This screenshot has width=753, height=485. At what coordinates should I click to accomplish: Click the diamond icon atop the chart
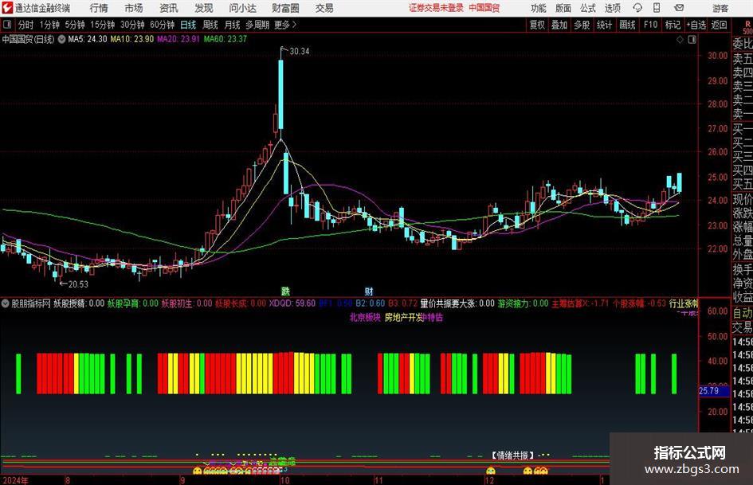(x=680, y=40)
